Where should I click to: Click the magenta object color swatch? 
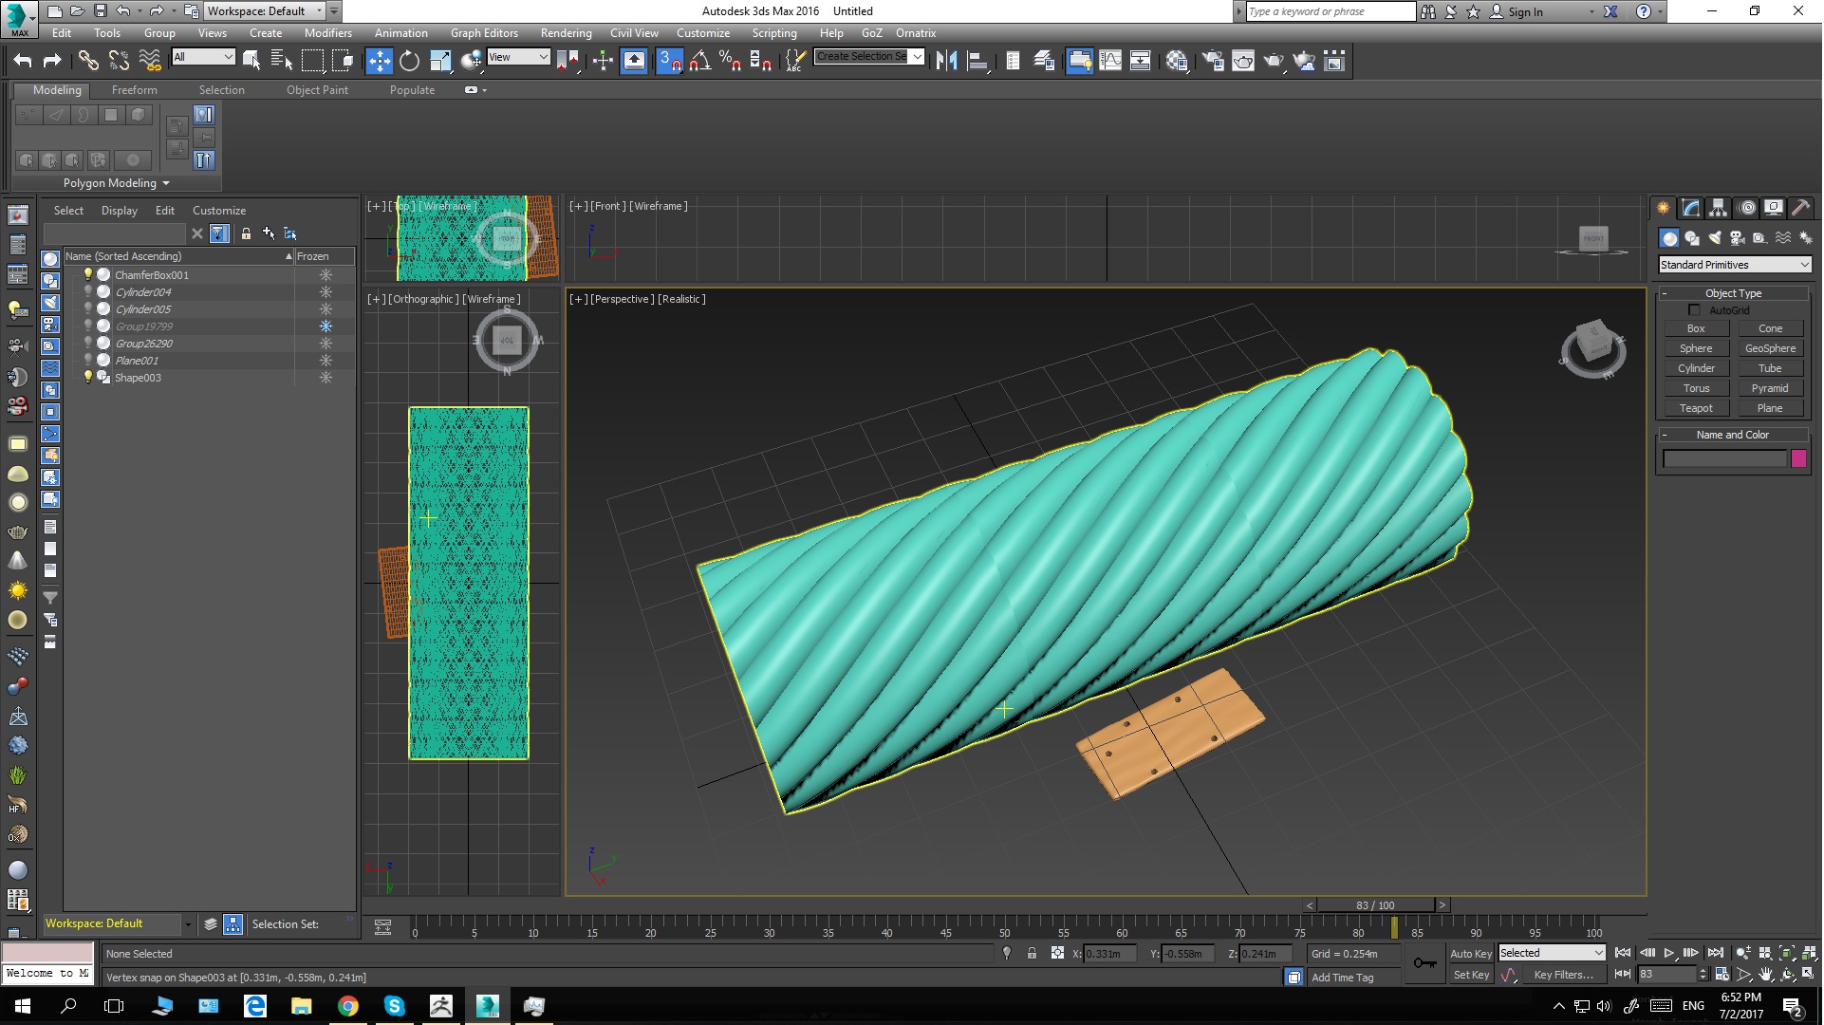1798,459
